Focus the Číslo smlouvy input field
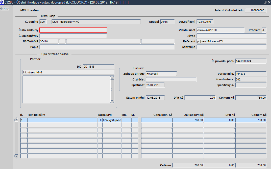This screenshot has width=271, height=169. 73,30
